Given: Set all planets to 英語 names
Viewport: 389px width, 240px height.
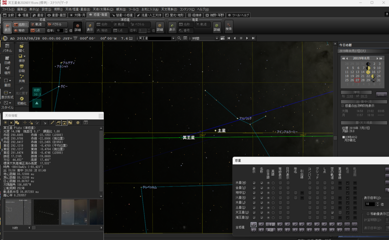Looking at the screenshot, I should click(x=270, y=230).
